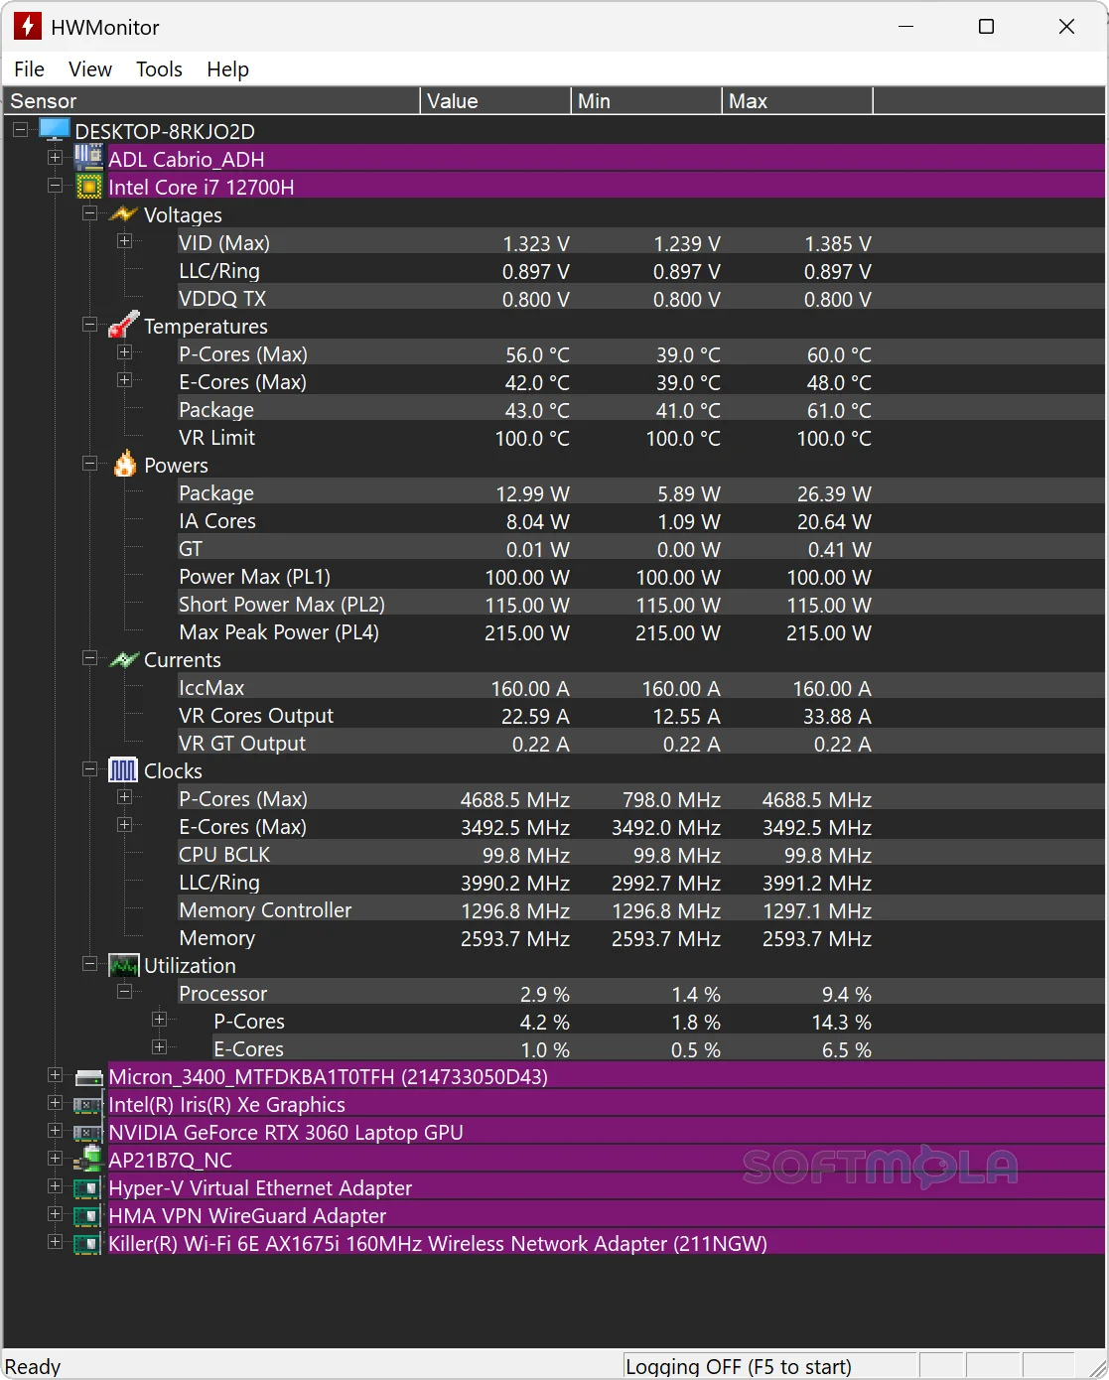Click the Voltages lightning bolt icon

(x=123, y=214)
